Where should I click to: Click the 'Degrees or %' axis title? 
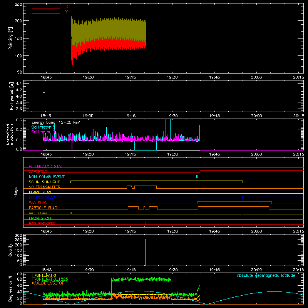10,289
